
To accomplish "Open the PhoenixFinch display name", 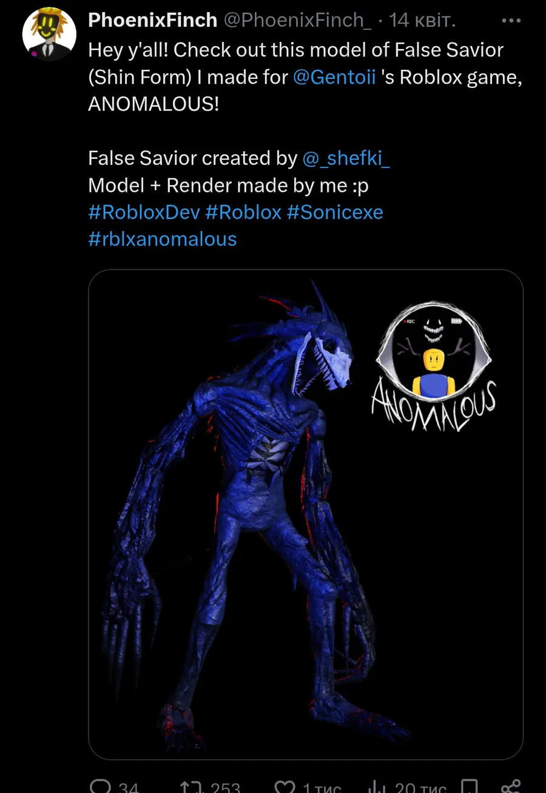I will tap(153, 20).
